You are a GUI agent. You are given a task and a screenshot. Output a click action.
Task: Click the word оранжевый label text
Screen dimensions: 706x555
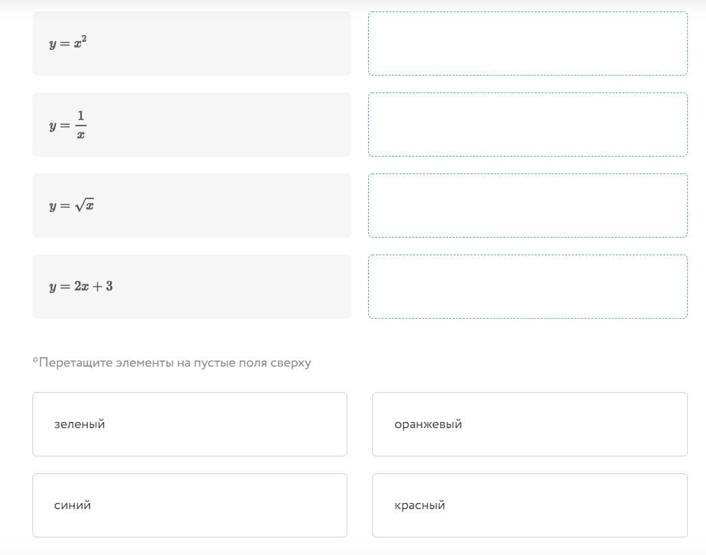coord(428,425)
